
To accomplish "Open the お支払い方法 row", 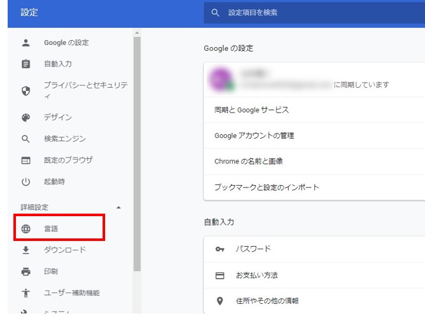I will [x=314, y=275].
